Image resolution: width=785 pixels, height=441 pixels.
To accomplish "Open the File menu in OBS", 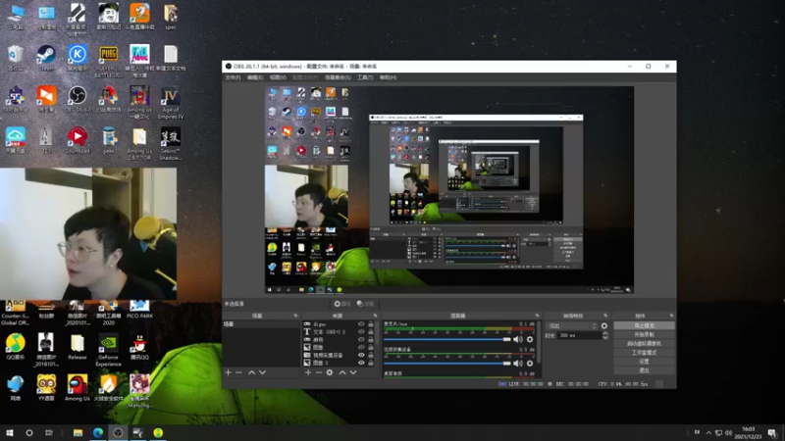I will coord(233,77).
